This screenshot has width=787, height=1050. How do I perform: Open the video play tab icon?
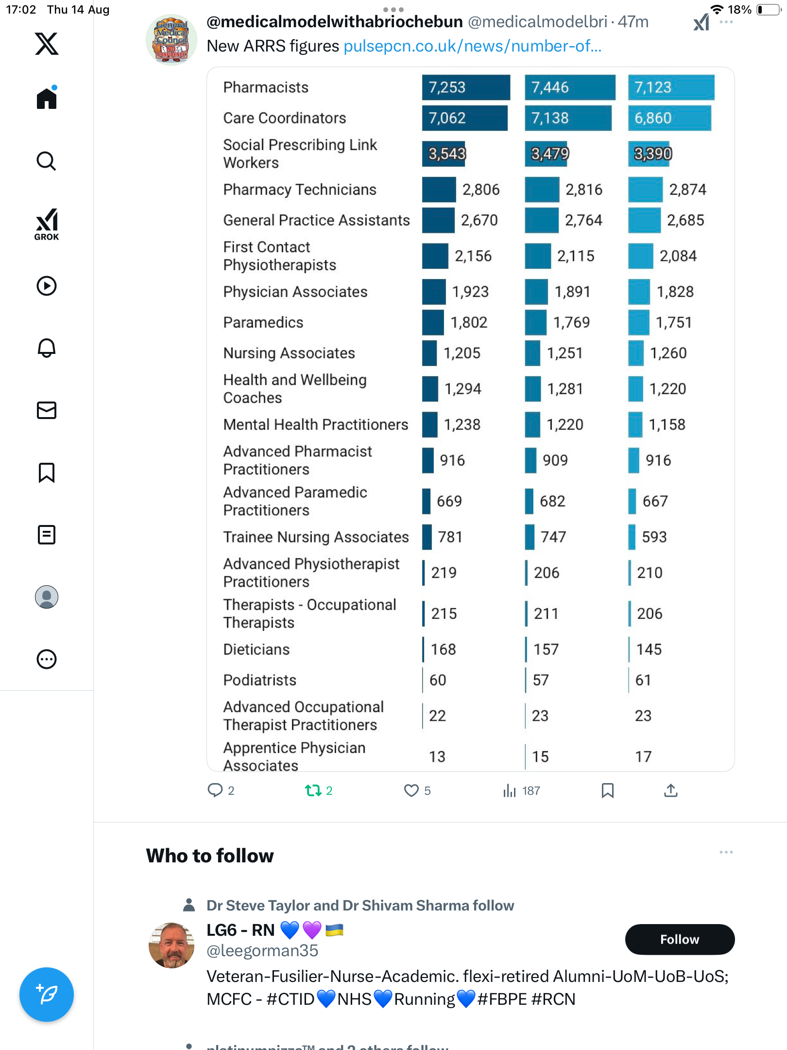(x=47, y=286)
